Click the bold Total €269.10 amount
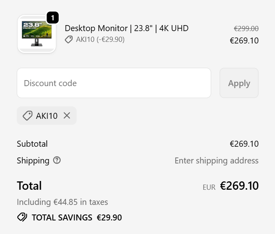Image resolution: width=275 pixels, height=234 pixels. (x=239, y=186)
